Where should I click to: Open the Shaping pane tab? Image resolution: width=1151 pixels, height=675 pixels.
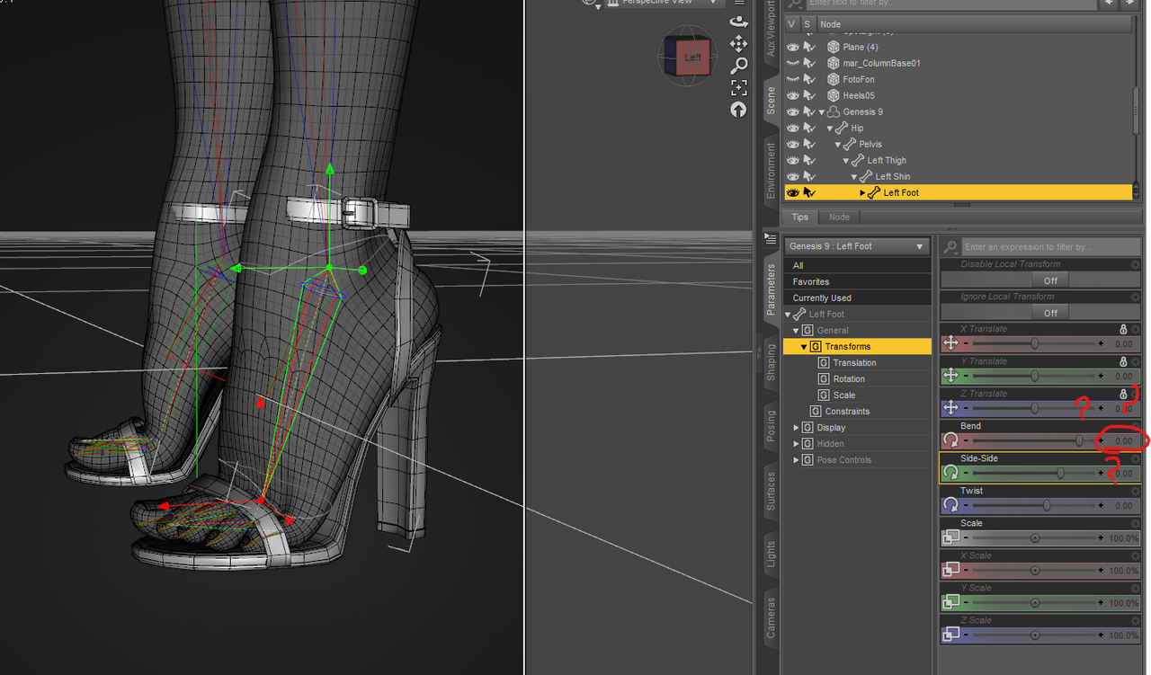pyautogui.click(x=771, y=363)
